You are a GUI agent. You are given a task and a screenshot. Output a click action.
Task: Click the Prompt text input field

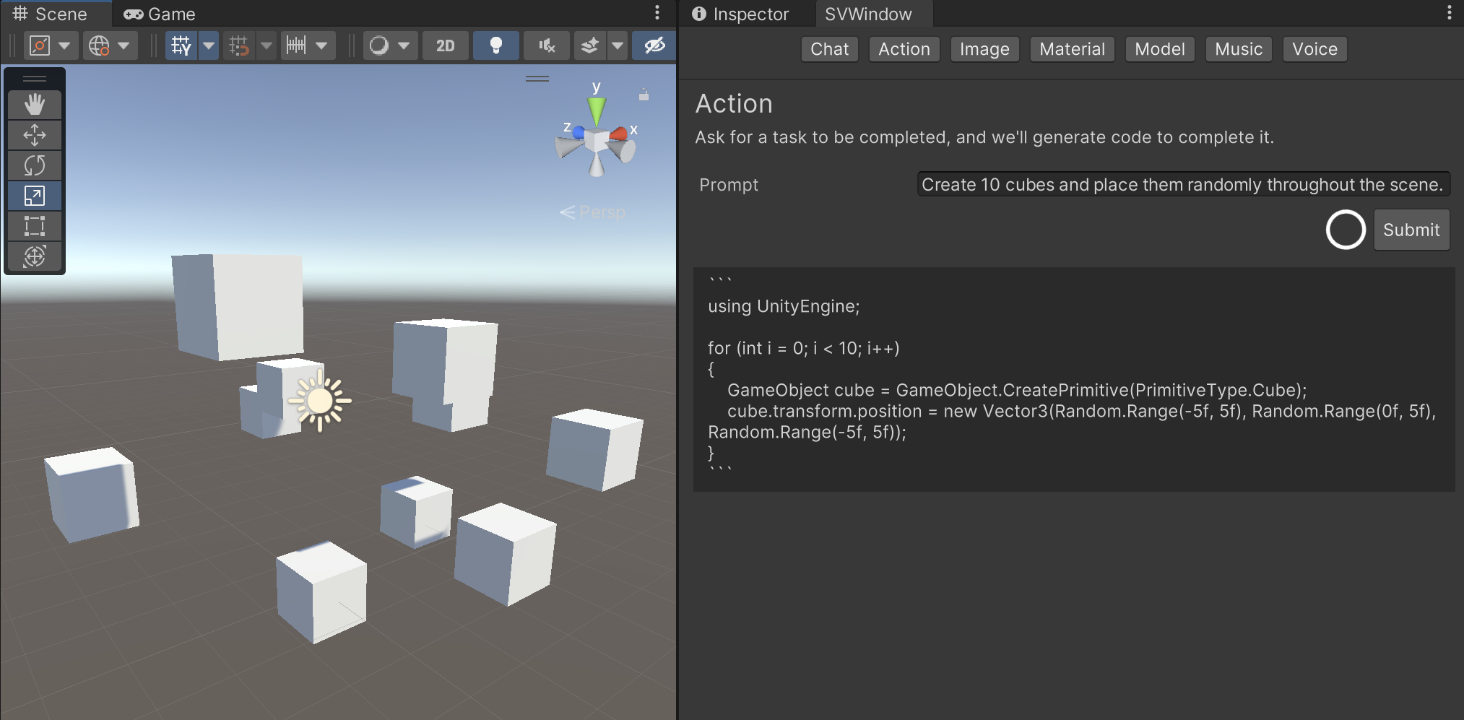[1182, 185]
